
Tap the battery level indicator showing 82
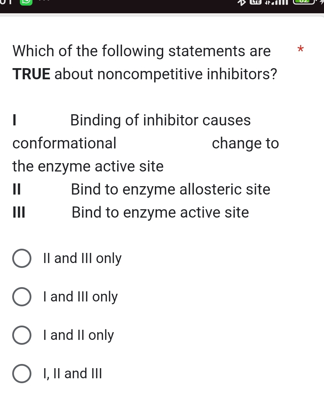point(303,2)
